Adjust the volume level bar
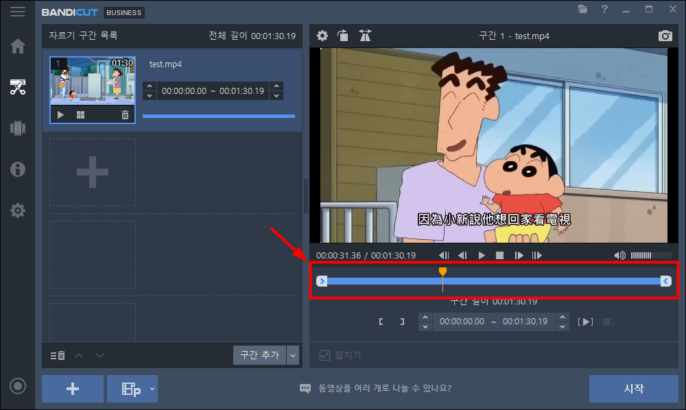686x410 pixels. click(651, 255)
